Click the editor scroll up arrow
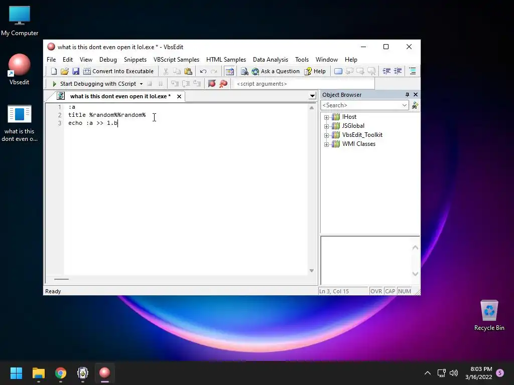Screen dimensions: 514x385 click(x=312, y=108)
